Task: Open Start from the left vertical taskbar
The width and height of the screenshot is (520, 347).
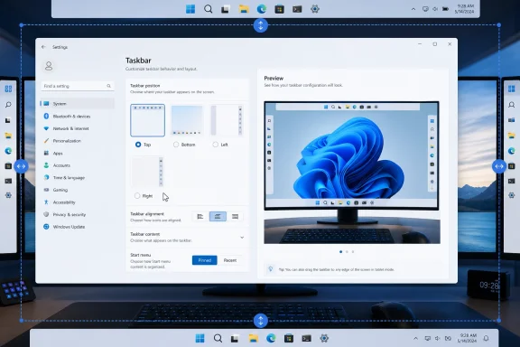Action: coord(8,89)
